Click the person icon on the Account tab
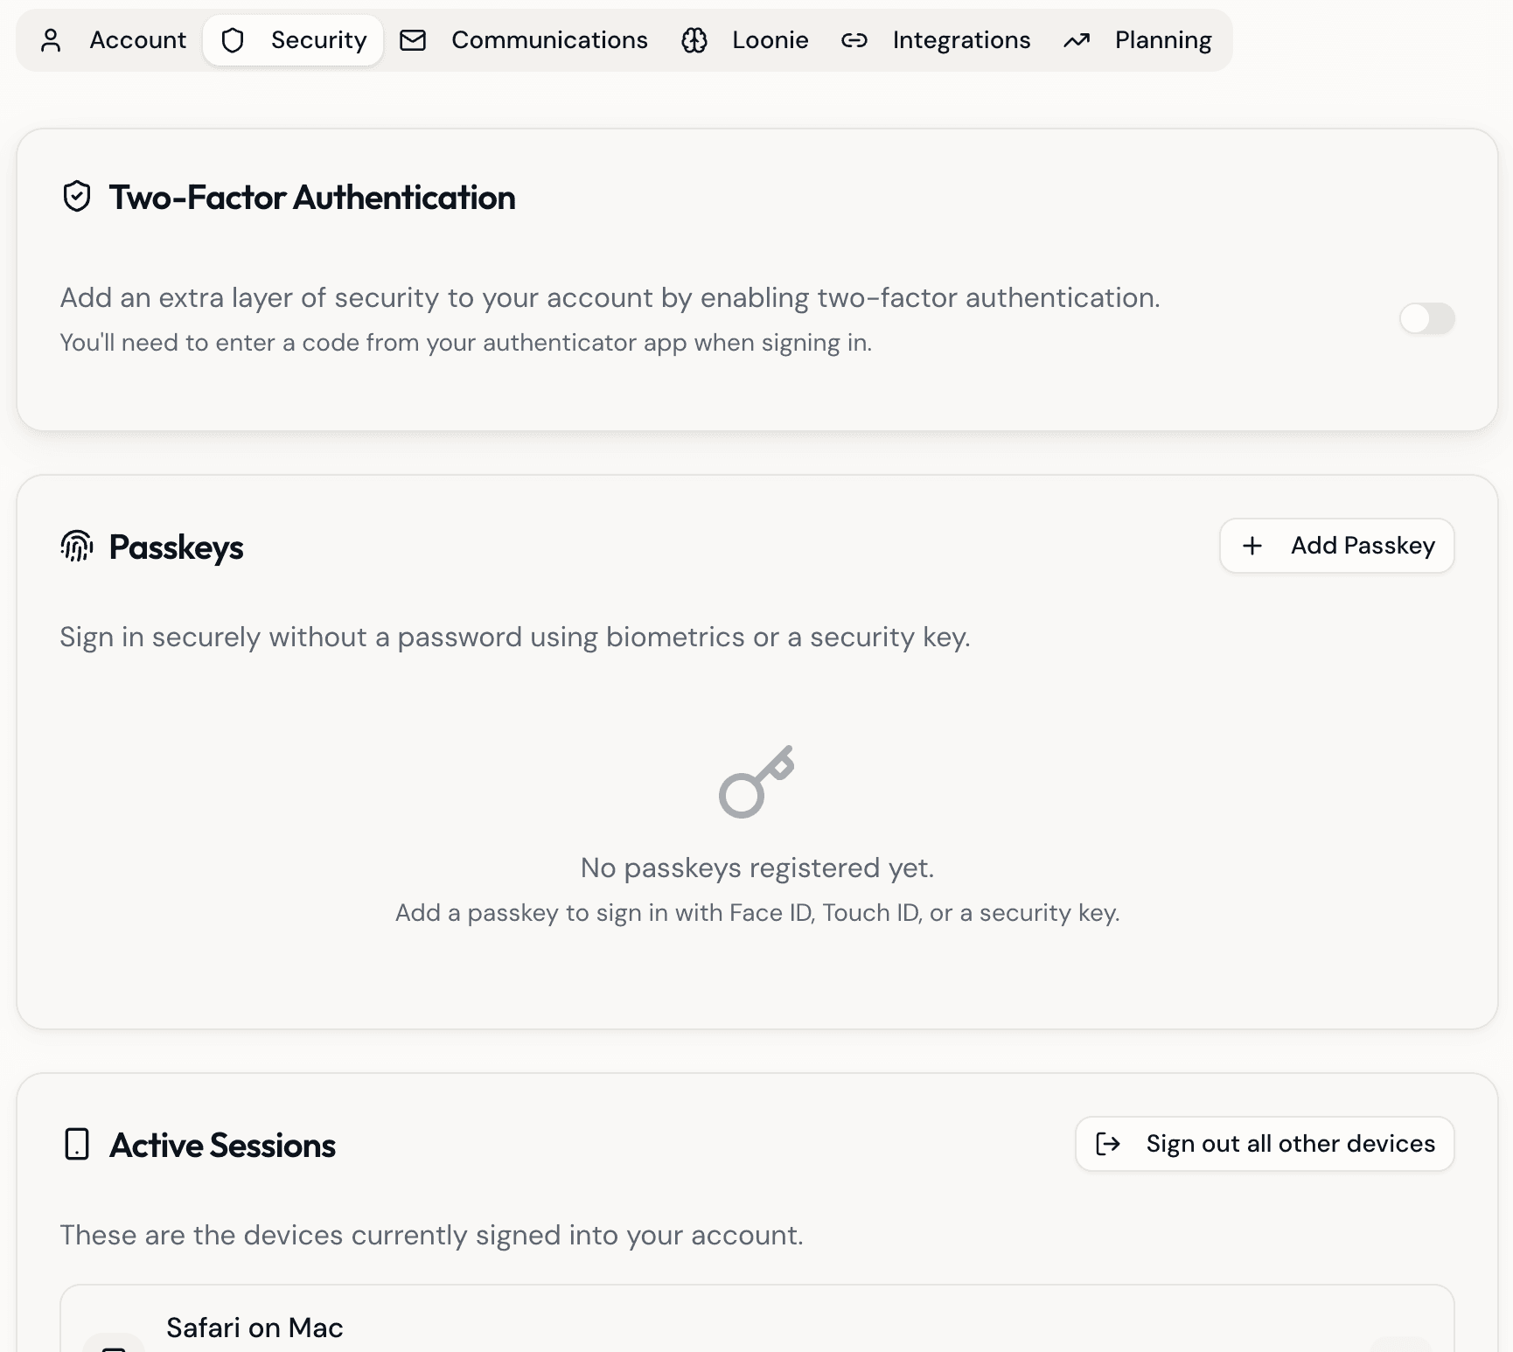The width and height of the screenshot is (1513, 1352). point(52,39)
